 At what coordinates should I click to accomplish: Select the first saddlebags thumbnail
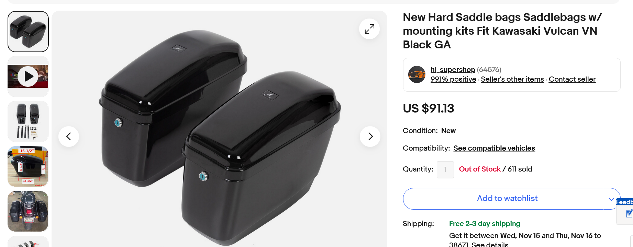pyautogui.click(x=28, y=32)
